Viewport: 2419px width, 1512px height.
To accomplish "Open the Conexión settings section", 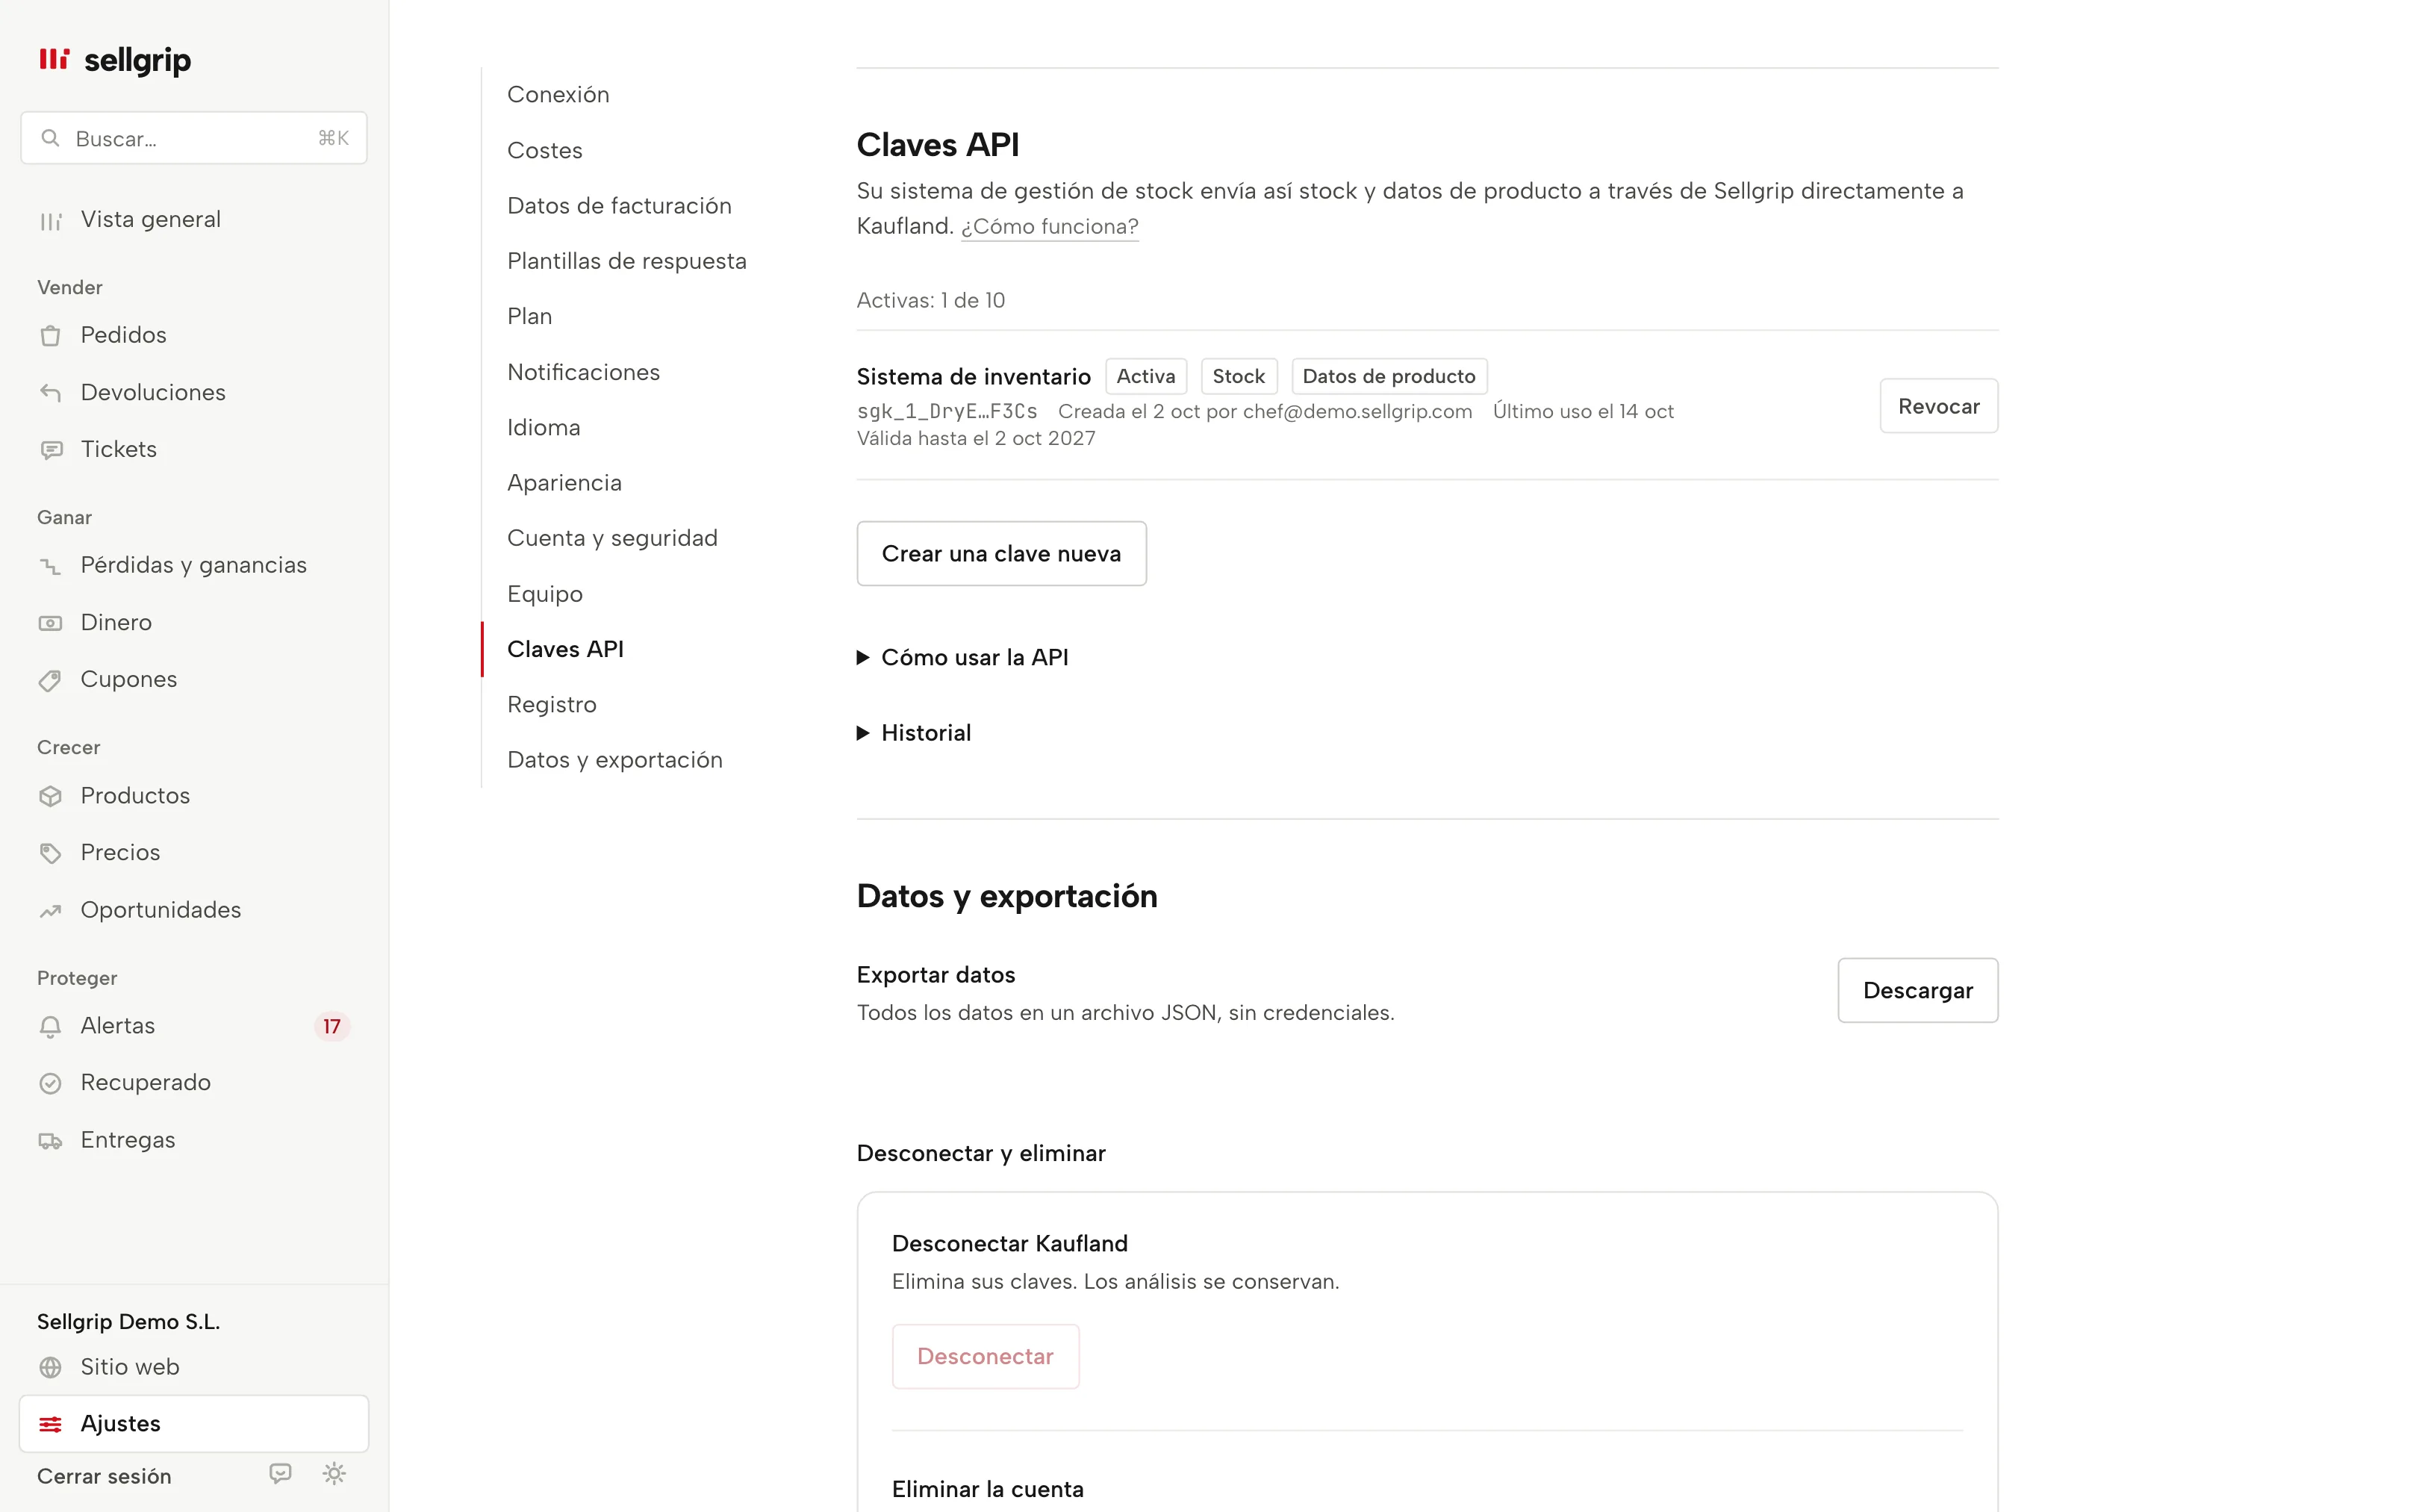I will [558, 94].
